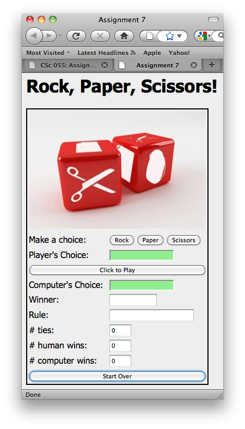The height and width of the screenshot is (429, 245).
Task: Close the CSc 055 Assign tab
Action: tap(105, 65)
